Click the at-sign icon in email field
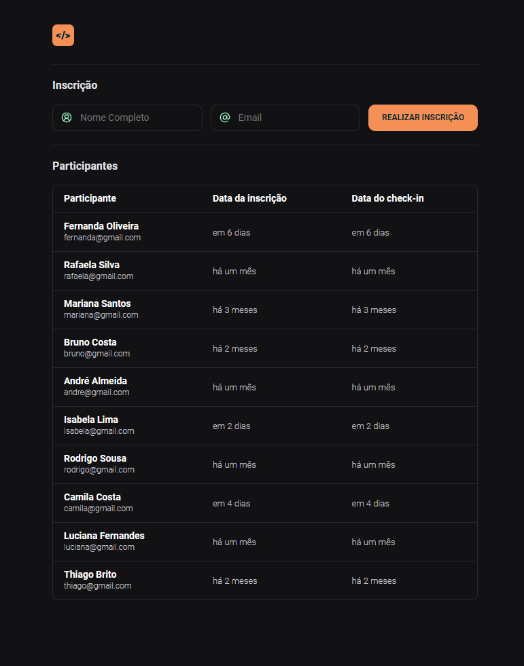This screenshot has width=524, height=666. click(225, 117)
